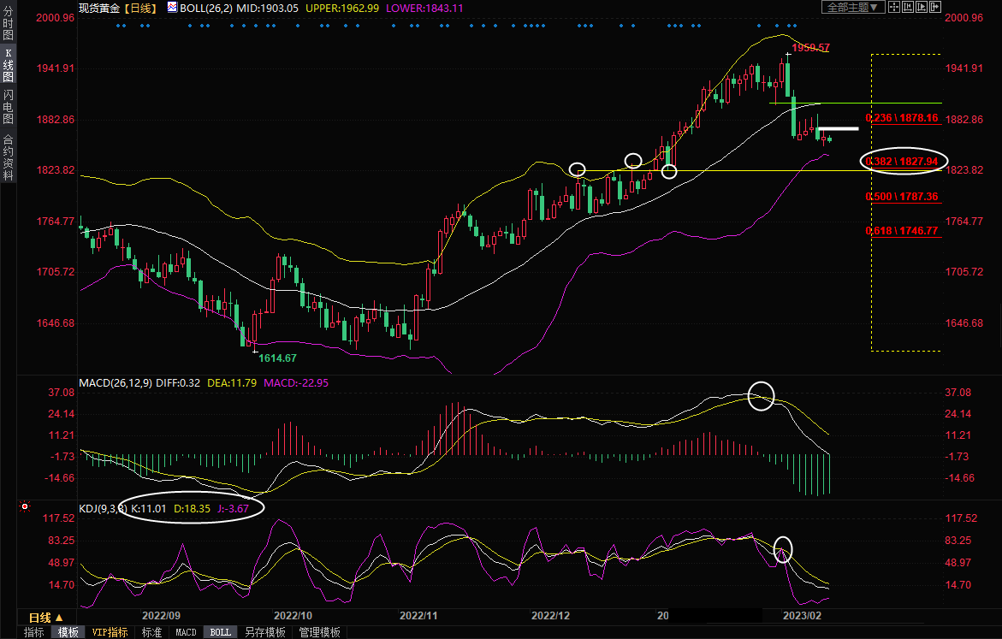Toggle the 标准 template button
Viewport: 1002px width, 639px height.
(x=151, y=633)
